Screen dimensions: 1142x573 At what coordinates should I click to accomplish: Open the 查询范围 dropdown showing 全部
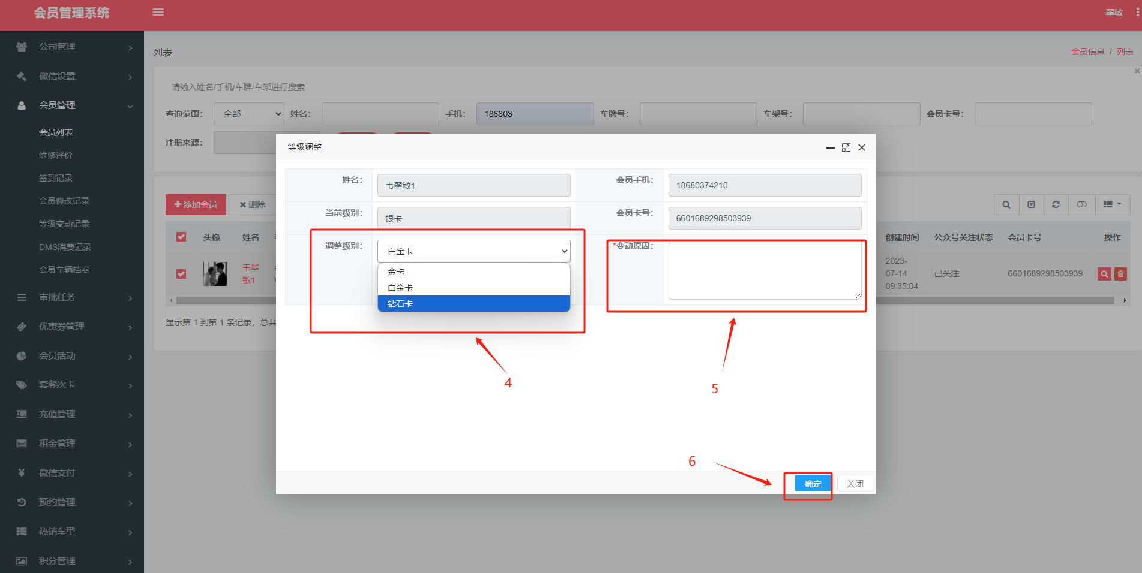[248, 114]
